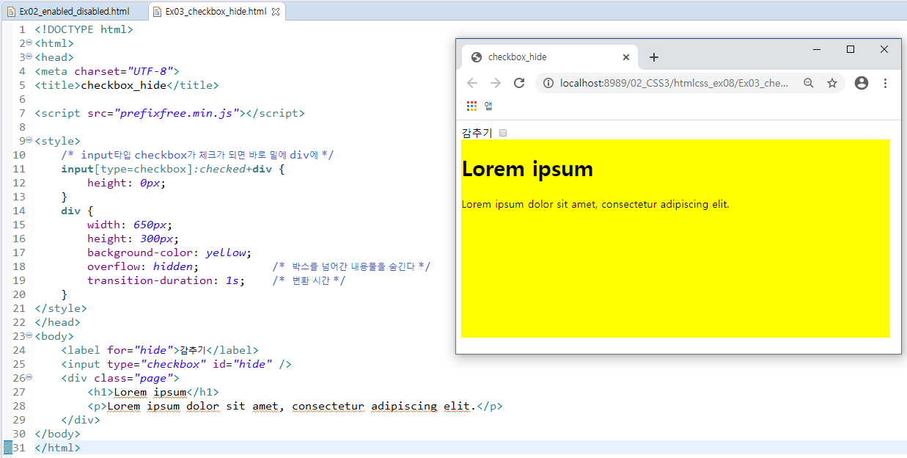Select the checkbox_hide browser tab
This screenshot has height=458, width=907.
[549, 57]
